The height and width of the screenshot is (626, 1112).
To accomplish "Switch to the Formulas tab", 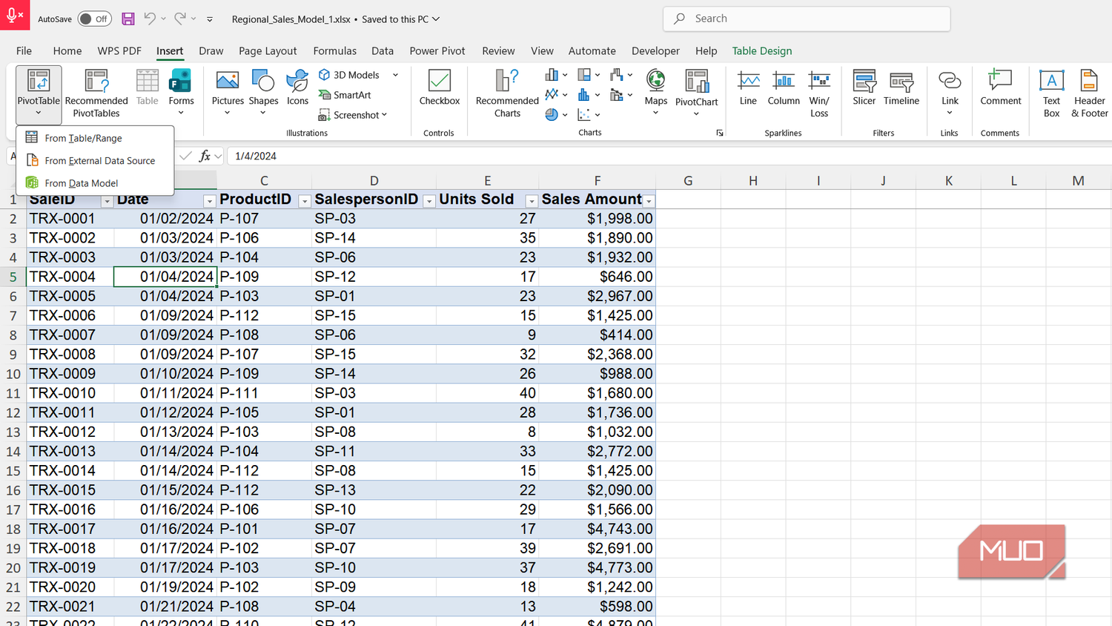I will tap(334, 50).
